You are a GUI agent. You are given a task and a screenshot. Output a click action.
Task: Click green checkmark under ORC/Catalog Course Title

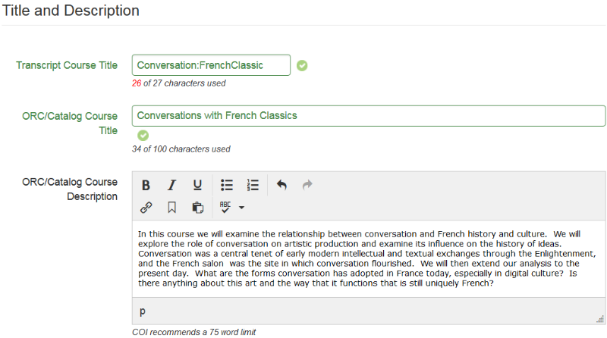pos(143,136)
